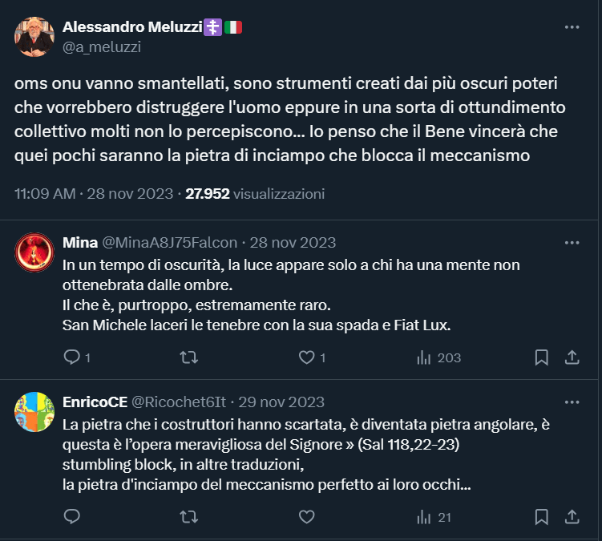Like EnricoCE's reply
602x541 pixels.
(306, 517)
